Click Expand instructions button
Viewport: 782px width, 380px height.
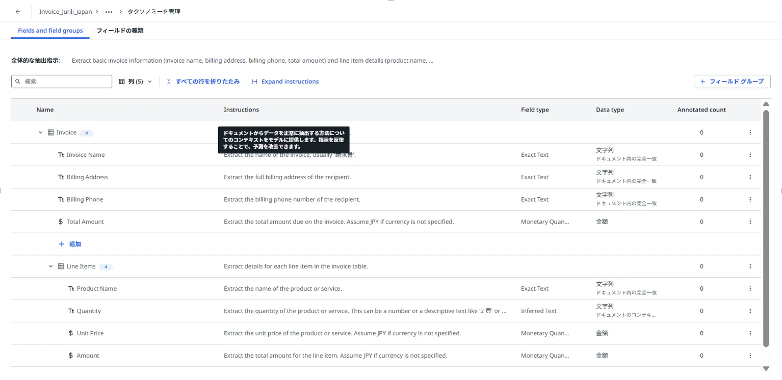pos(285,82)
